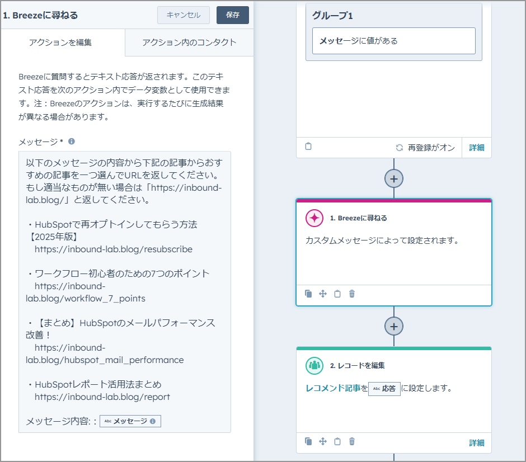Click inside the メッセージ text area
Viewport: 526px width, 462px height.
pyautogui.click(x=124, y=291)
